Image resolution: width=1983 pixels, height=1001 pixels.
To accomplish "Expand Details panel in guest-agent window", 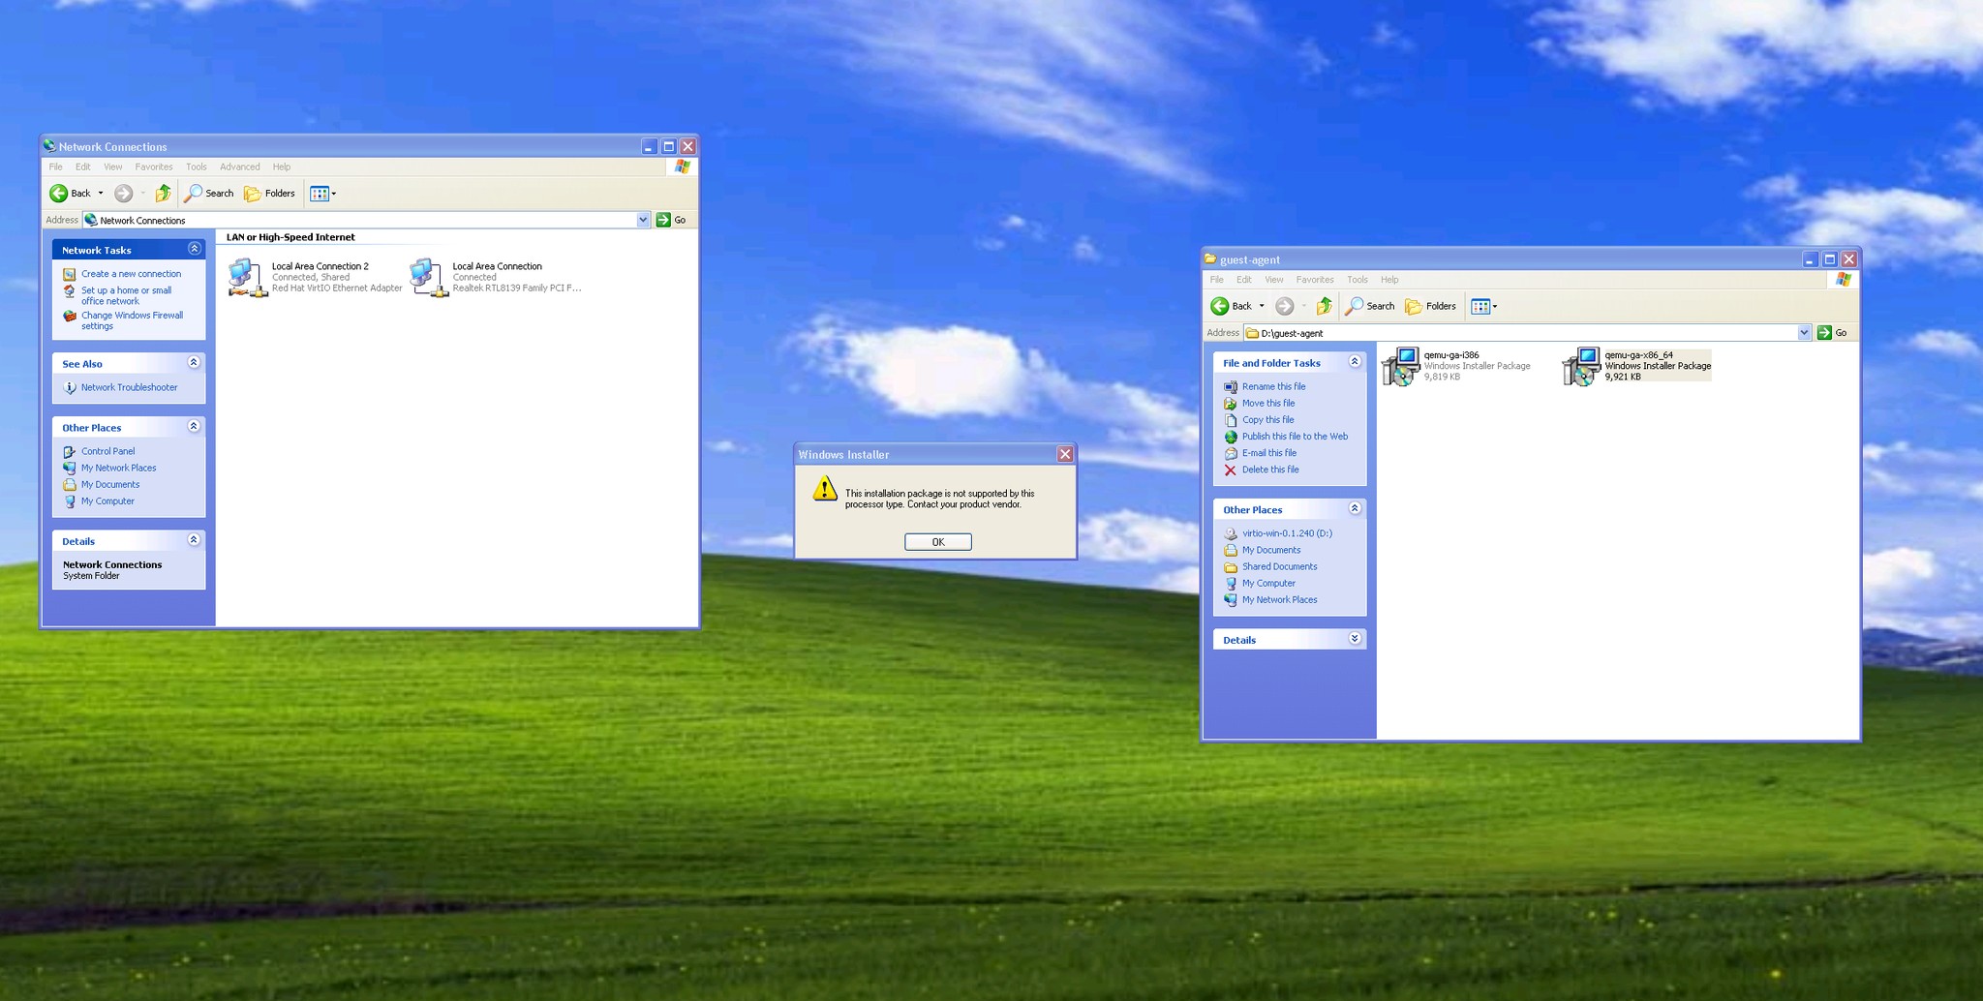I will 1355,638.
